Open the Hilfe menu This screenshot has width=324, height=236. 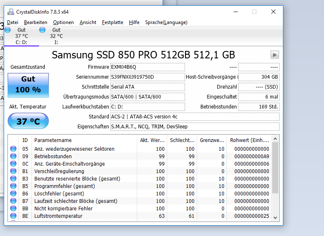[134, 22]
